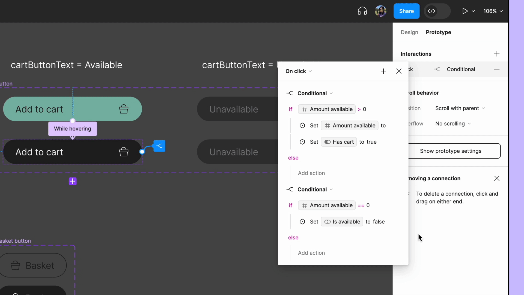Select the cartButtonText = Available label
The height and width of the screenshot is (295, 524).
pyautogui.click(x=66, y=65)
